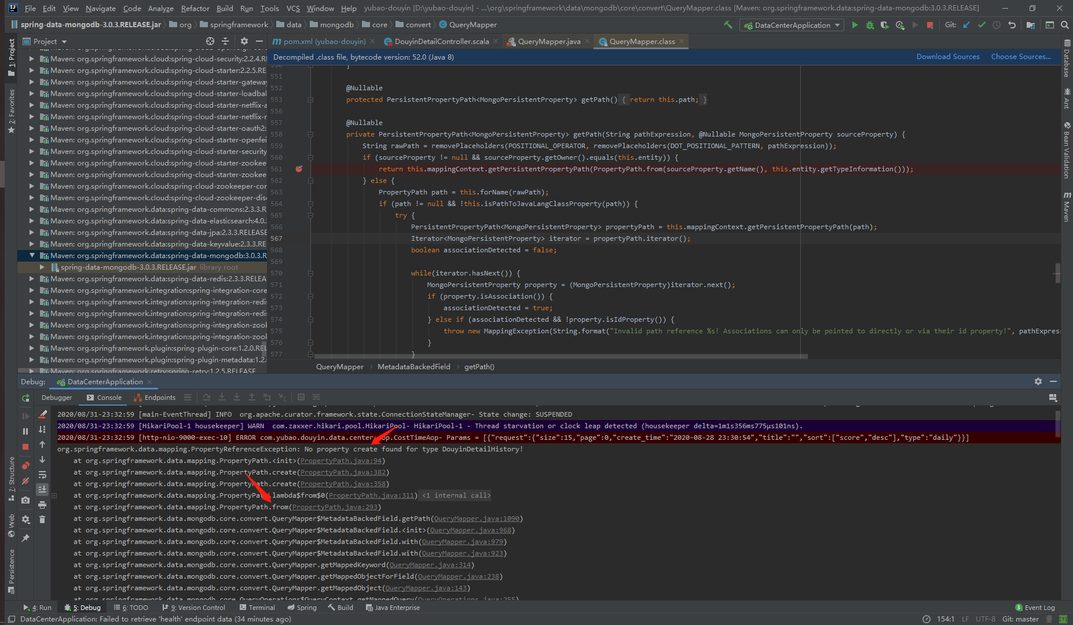Collapse spring-data-mongodb:3.0.3 library node
This screenshot has width=1073, height=625.
[x=32, y=255]
